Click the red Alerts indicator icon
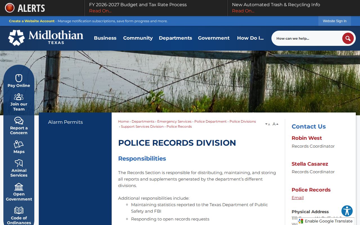The width and height of the screenshot is (360, 225). (10, 8)
